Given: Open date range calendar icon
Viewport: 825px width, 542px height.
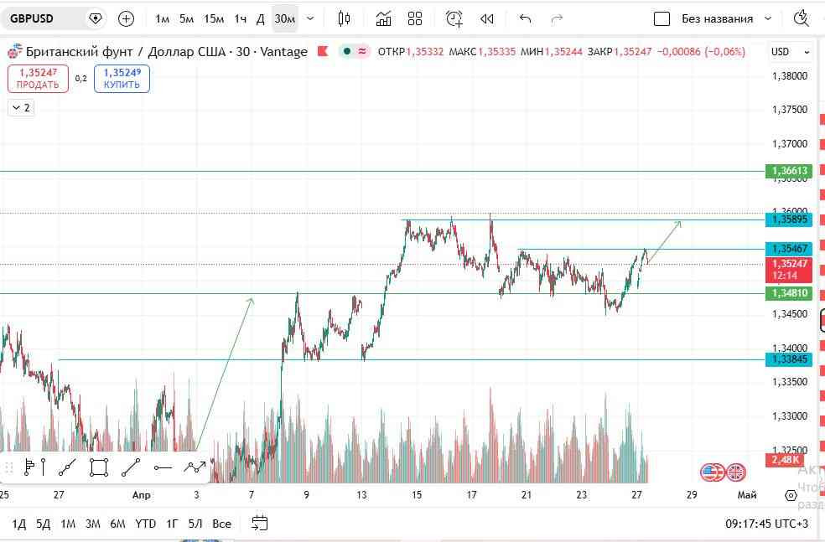Looking at the screenshot, I should [259, 523].
